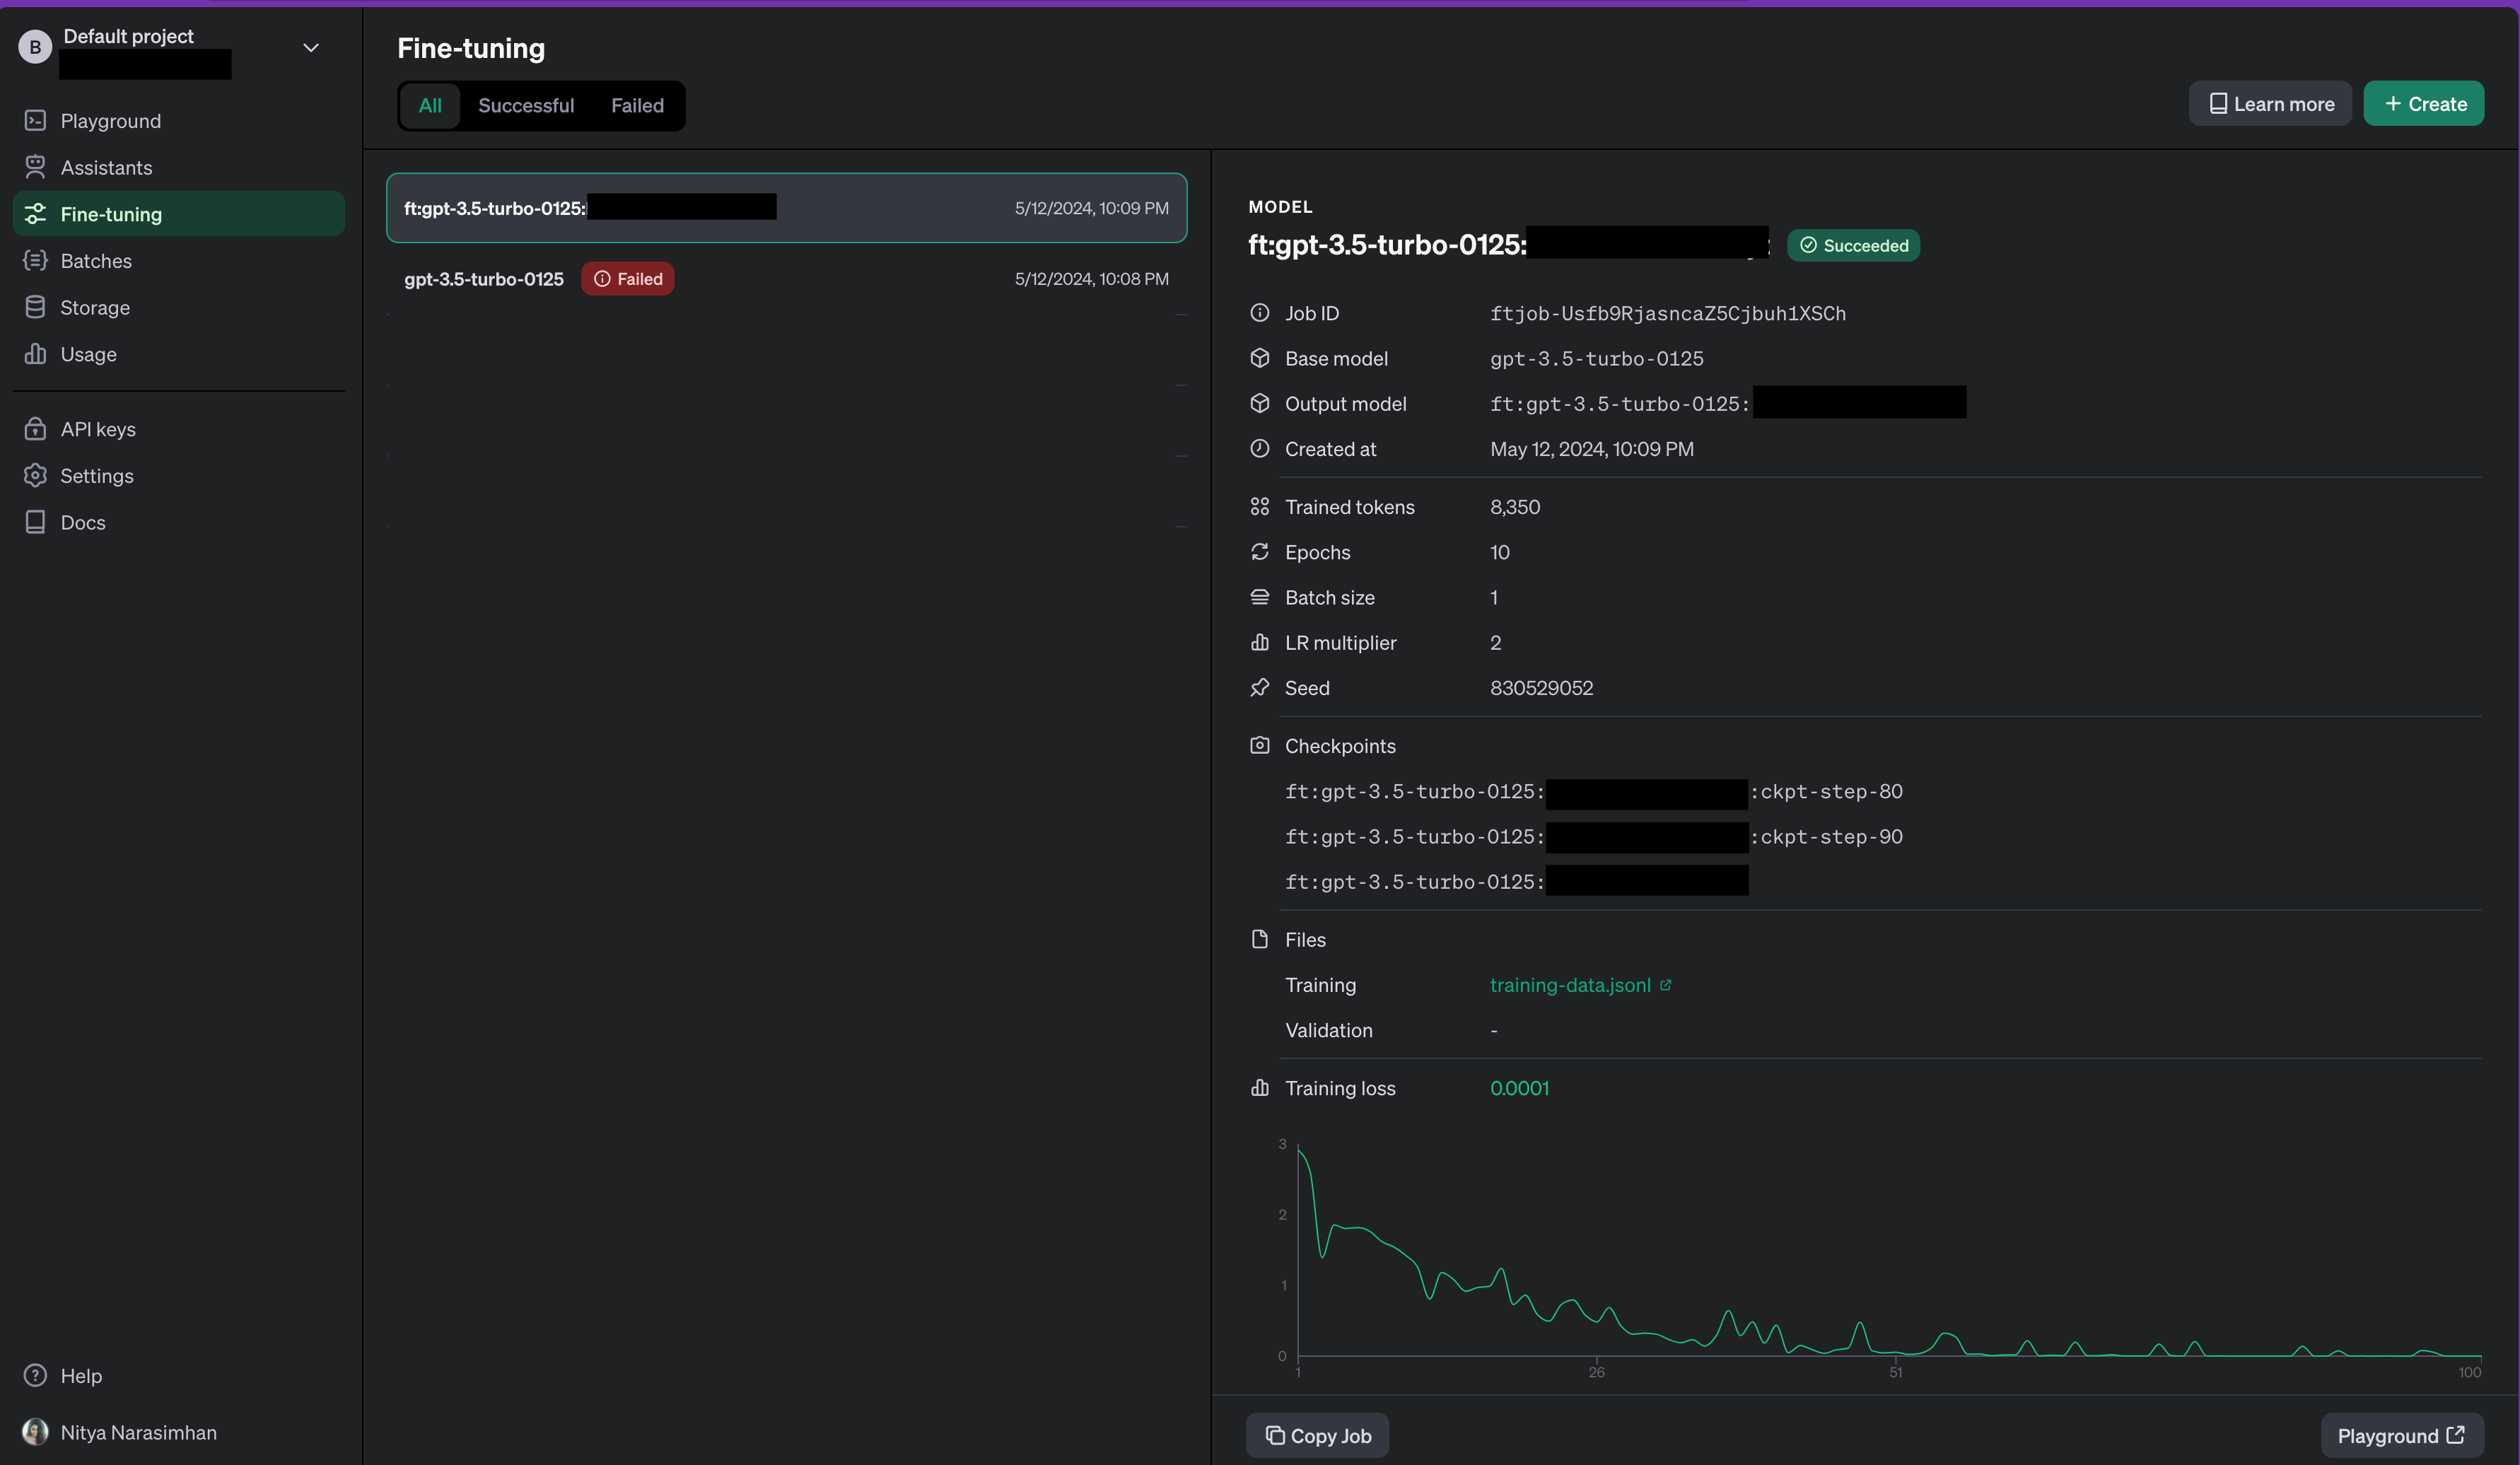This screenshot has height=1465, width=2520.
Task: Open the Usage page
Action: [88, 354]
